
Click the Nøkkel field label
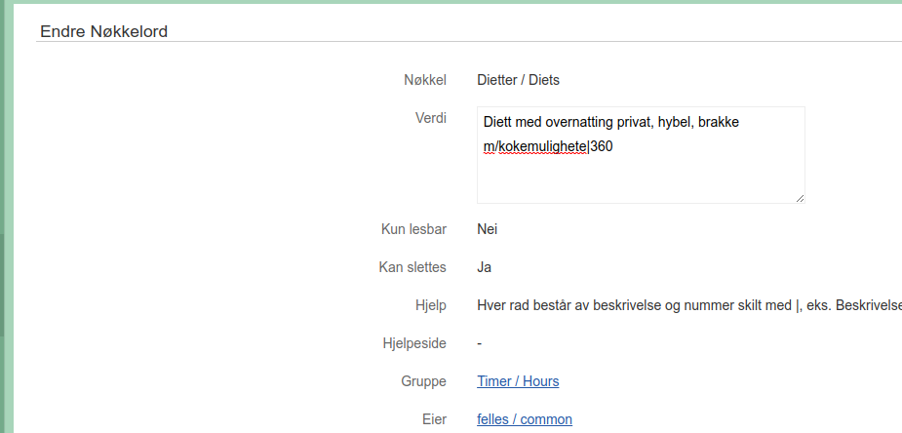pyautogui.click(x=425, y=80)
